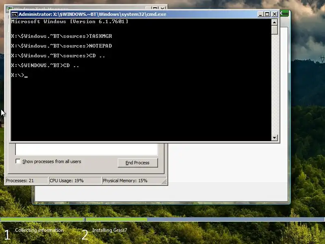
Task: Click the Microsoft Windows version line
Action: (x=69, y=22)
